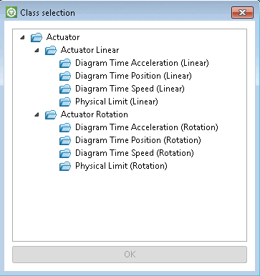Click the Actuator Rotation folder icon
Screen dimensions: 260x276
pos(51,114)
